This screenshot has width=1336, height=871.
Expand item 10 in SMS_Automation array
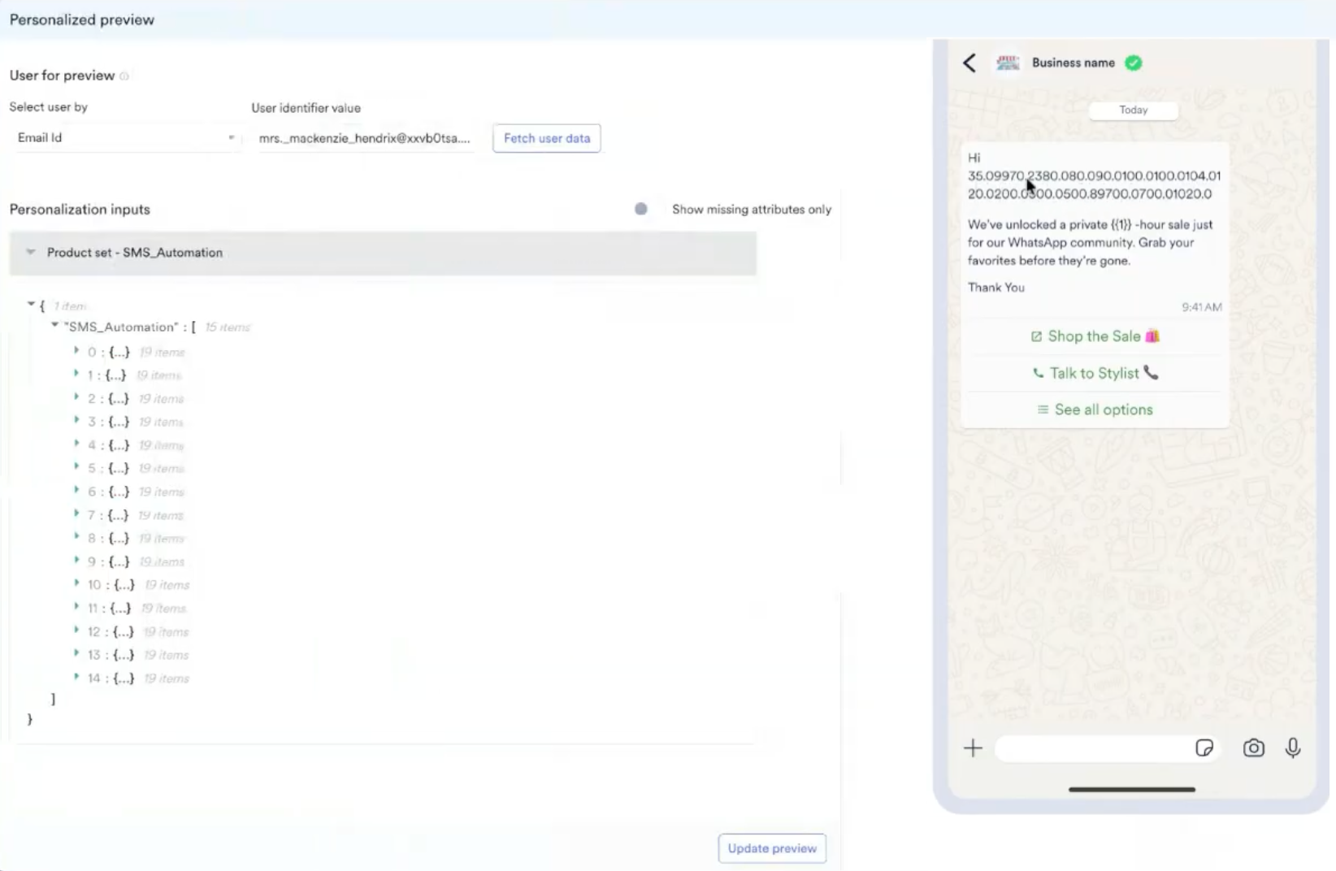(x=76, y=583)
